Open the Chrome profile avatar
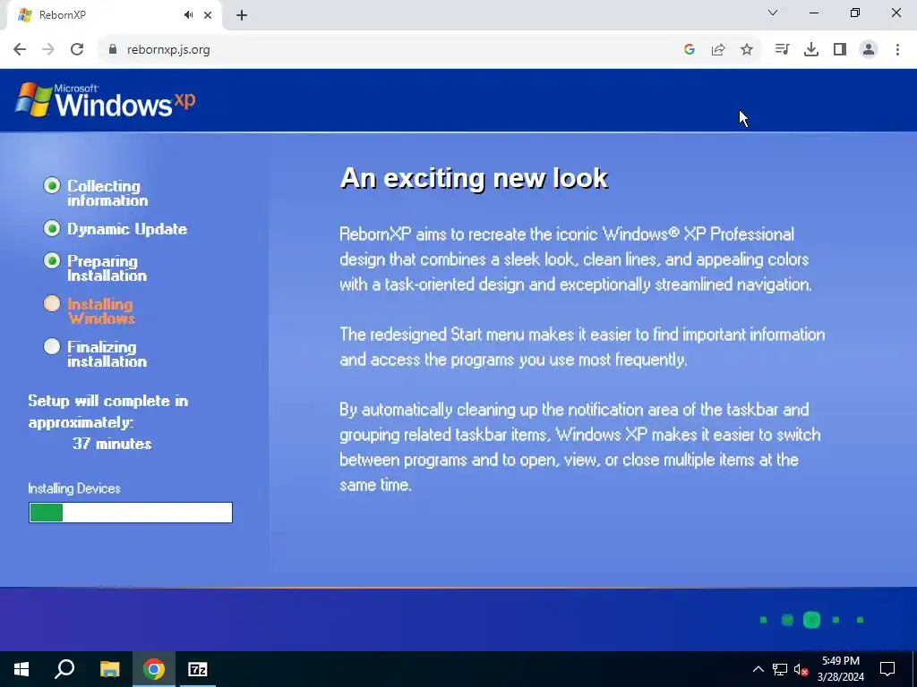This screenshot has width=917, height=687. [869, 49]
